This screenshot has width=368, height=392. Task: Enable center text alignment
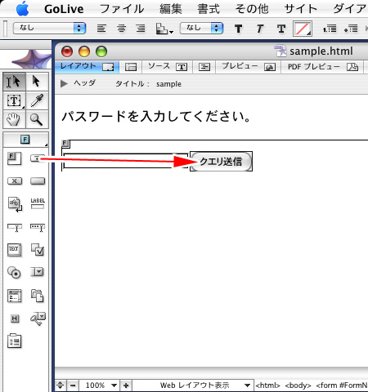pos(121,29)
